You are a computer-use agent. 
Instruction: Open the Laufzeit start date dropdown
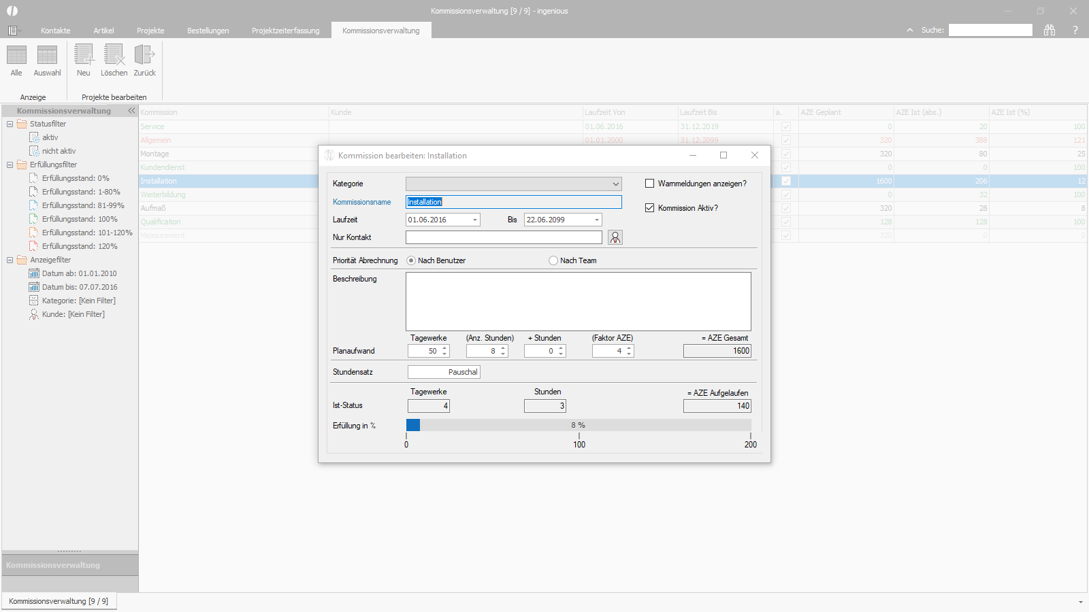(475, 220)
